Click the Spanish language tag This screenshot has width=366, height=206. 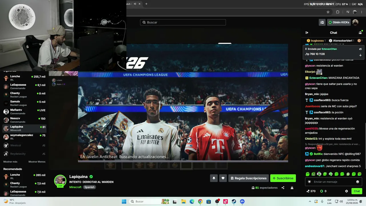pos(89,187)
